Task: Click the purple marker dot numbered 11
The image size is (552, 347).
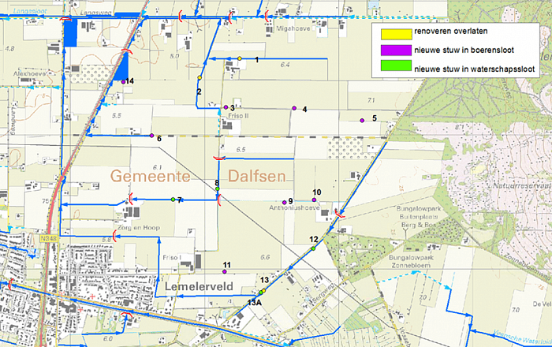Action: coord(224,271)
